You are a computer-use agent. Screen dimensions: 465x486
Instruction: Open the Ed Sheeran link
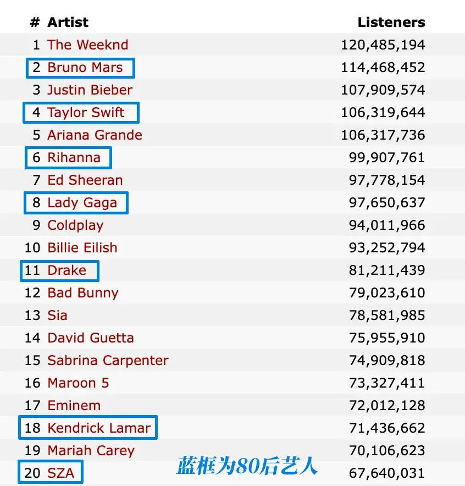point(85,180)
